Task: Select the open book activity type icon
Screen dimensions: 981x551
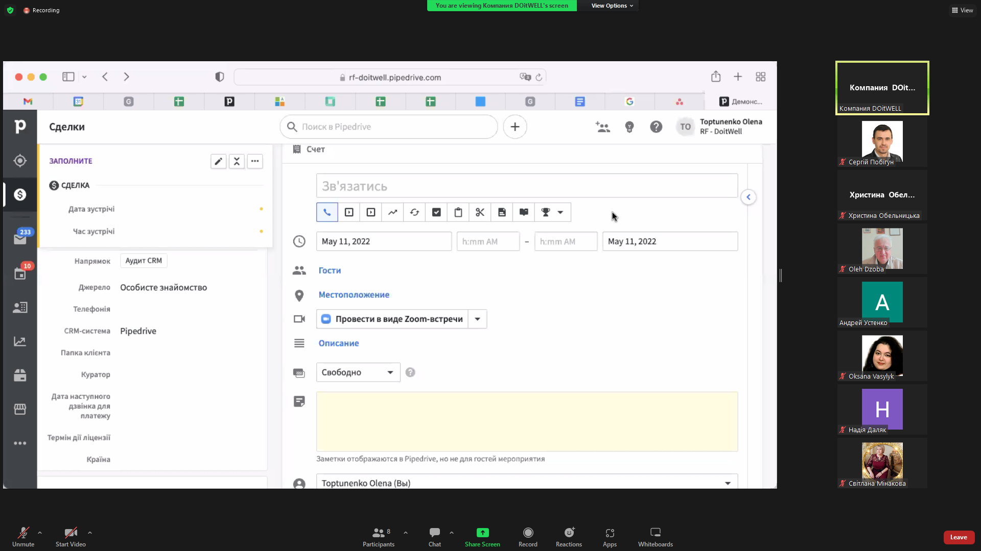Action: coord(524,212)
